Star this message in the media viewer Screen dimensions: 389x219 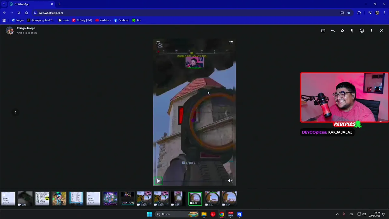(343, 31)
